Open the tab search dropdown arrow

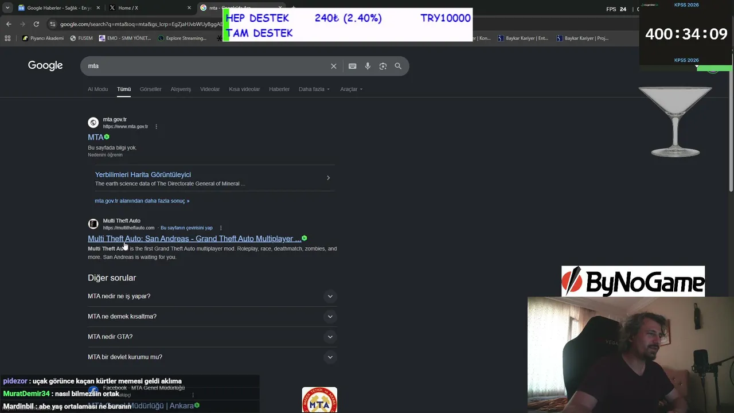coord(7,8)
